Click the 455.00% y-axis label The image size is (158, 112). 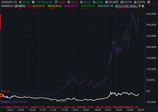(x=151, y=14)
